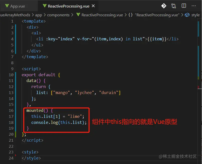Viewport: 202px width, 164px height.
Task: Open the ReactiveProcessing.vue file breadcrumb
Action: point(102,15)
